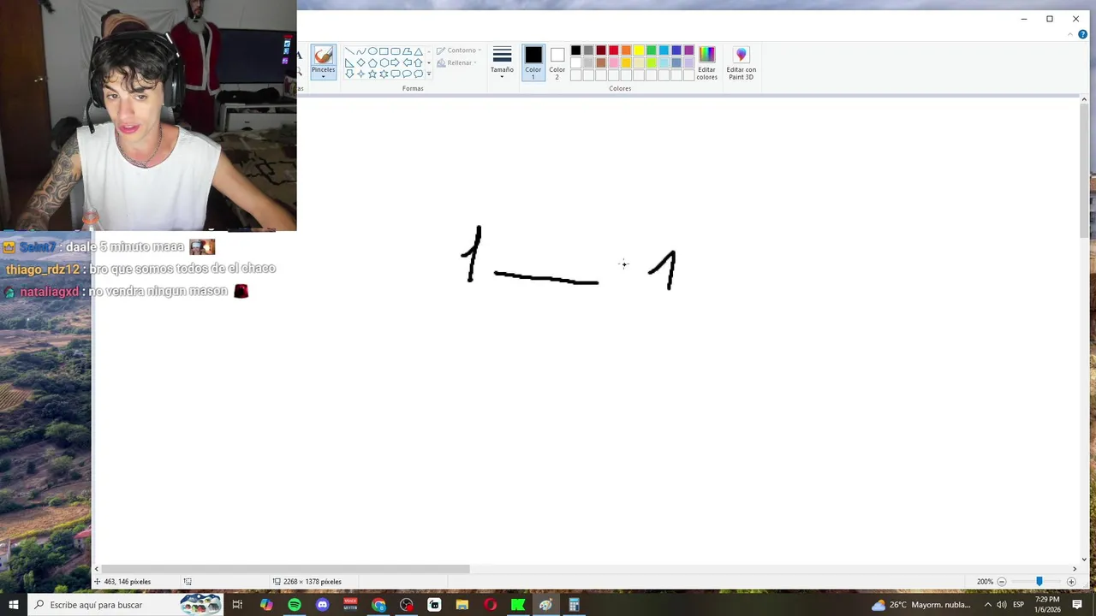Open the notification center icon

(x=1077, y=605)
